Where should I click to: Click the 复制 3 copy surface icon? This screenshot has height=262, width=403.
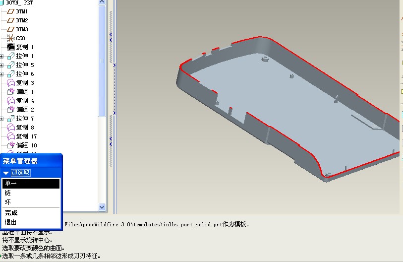[x=10, y=83]
